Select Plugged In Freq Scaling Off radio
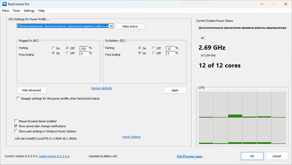Viewport: 292px width, 165px height. click(67, 53)
